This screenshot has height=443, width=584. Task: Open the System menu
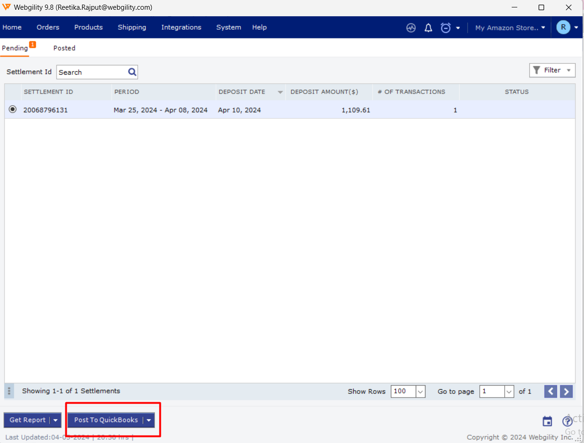point(229,27)
